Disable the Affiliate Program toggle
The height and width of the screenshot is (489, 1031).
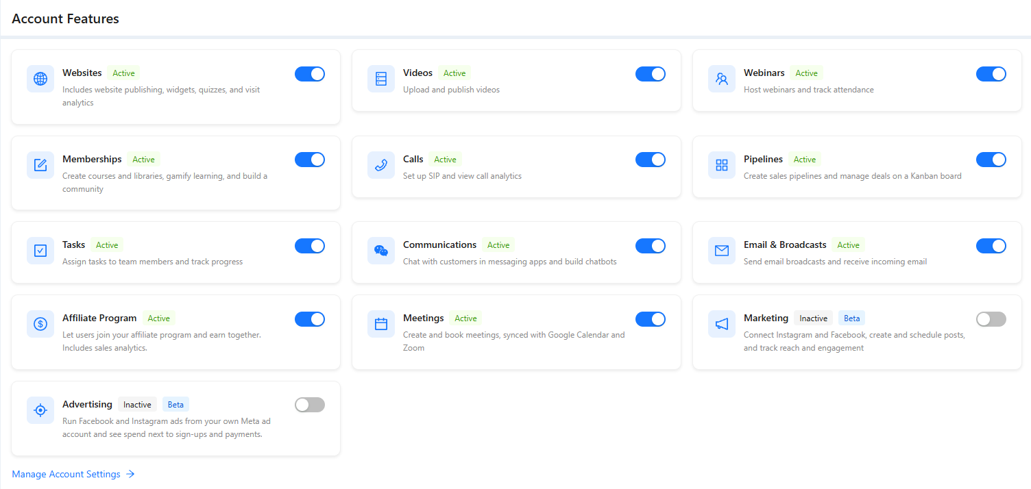(310, 319)
